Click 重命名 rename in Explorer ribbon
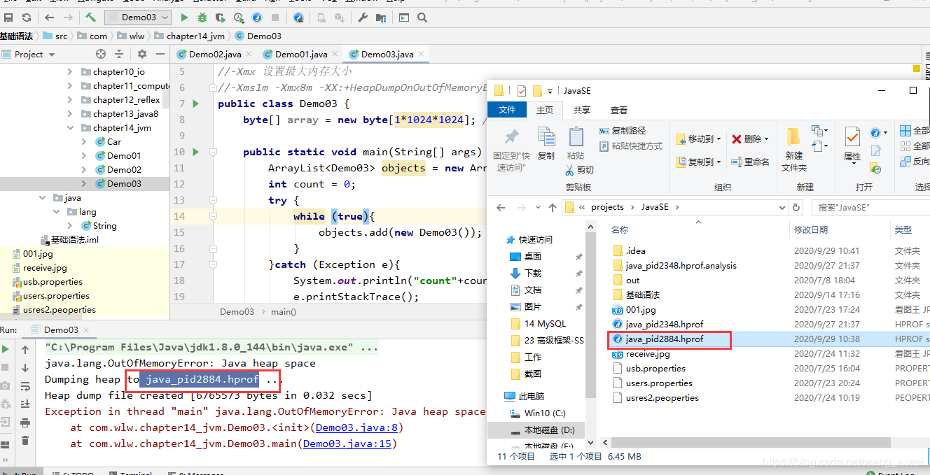930x475 pixels. point(750,162)
